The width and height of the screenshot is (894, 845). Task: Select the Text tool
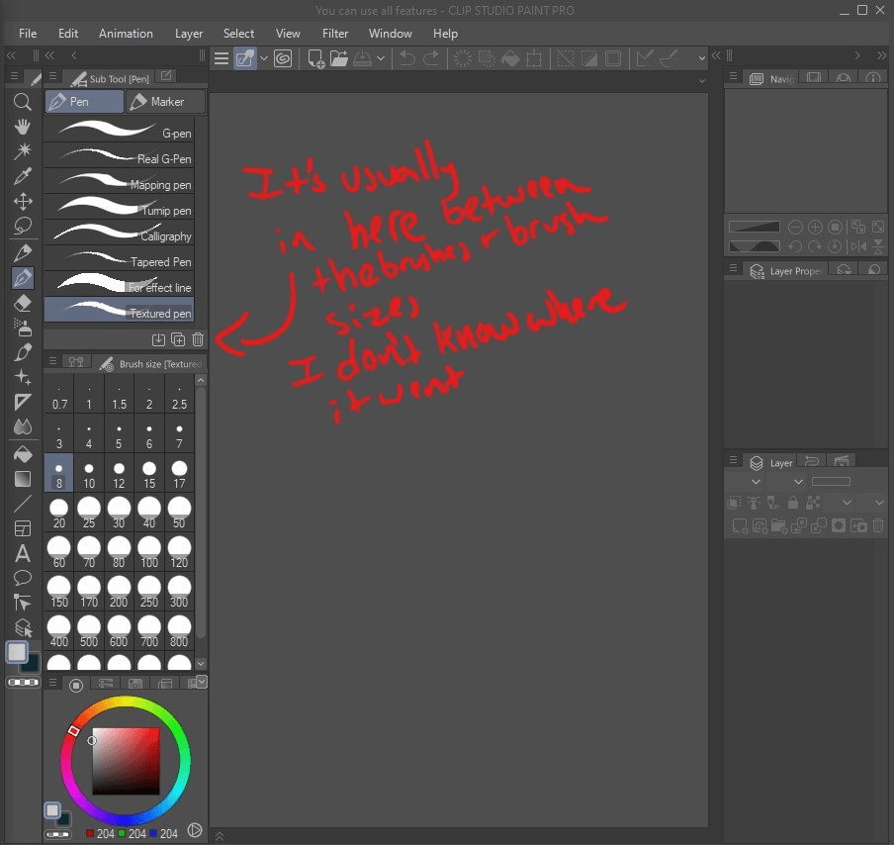(x=23, y=552)
